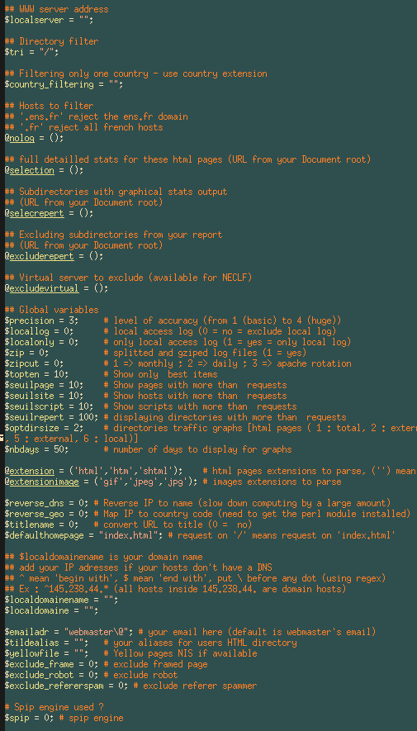Click the $localdomainename assignment line
Image resolution: width=417 pixels, height=731 pixels.
pos(61,600)
